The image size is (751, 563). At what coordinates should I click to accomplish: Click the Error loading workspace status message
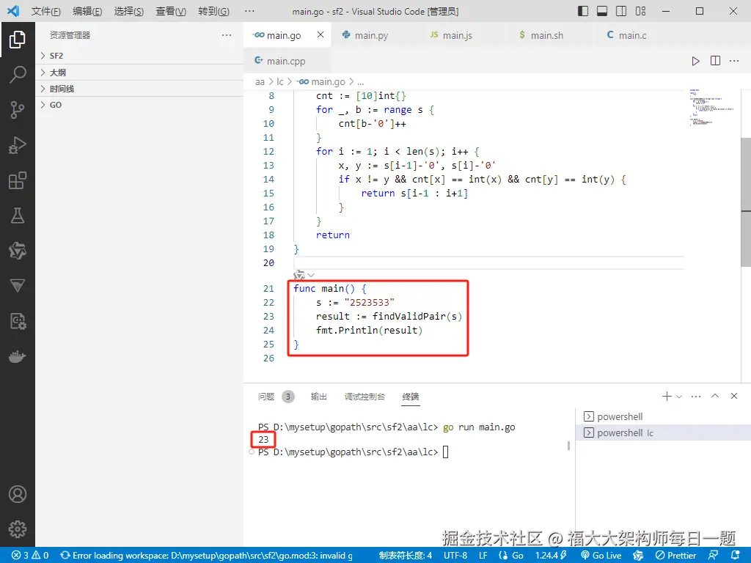(x=206, y=556)
